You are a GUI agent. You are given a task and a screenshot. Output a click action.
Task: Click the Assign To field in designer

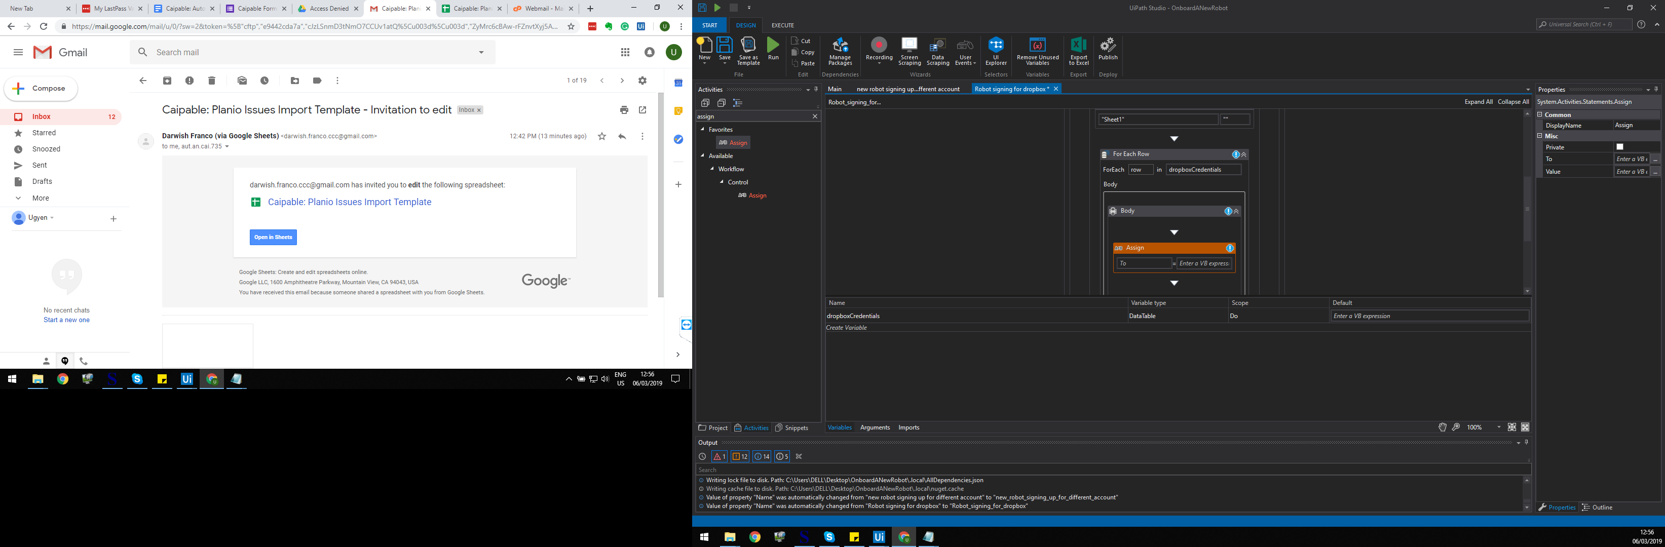[x=1144, y=263]
